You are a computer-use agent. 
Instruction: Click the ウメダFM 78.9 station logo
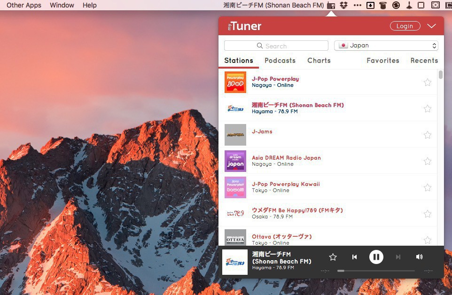[235, 213]
